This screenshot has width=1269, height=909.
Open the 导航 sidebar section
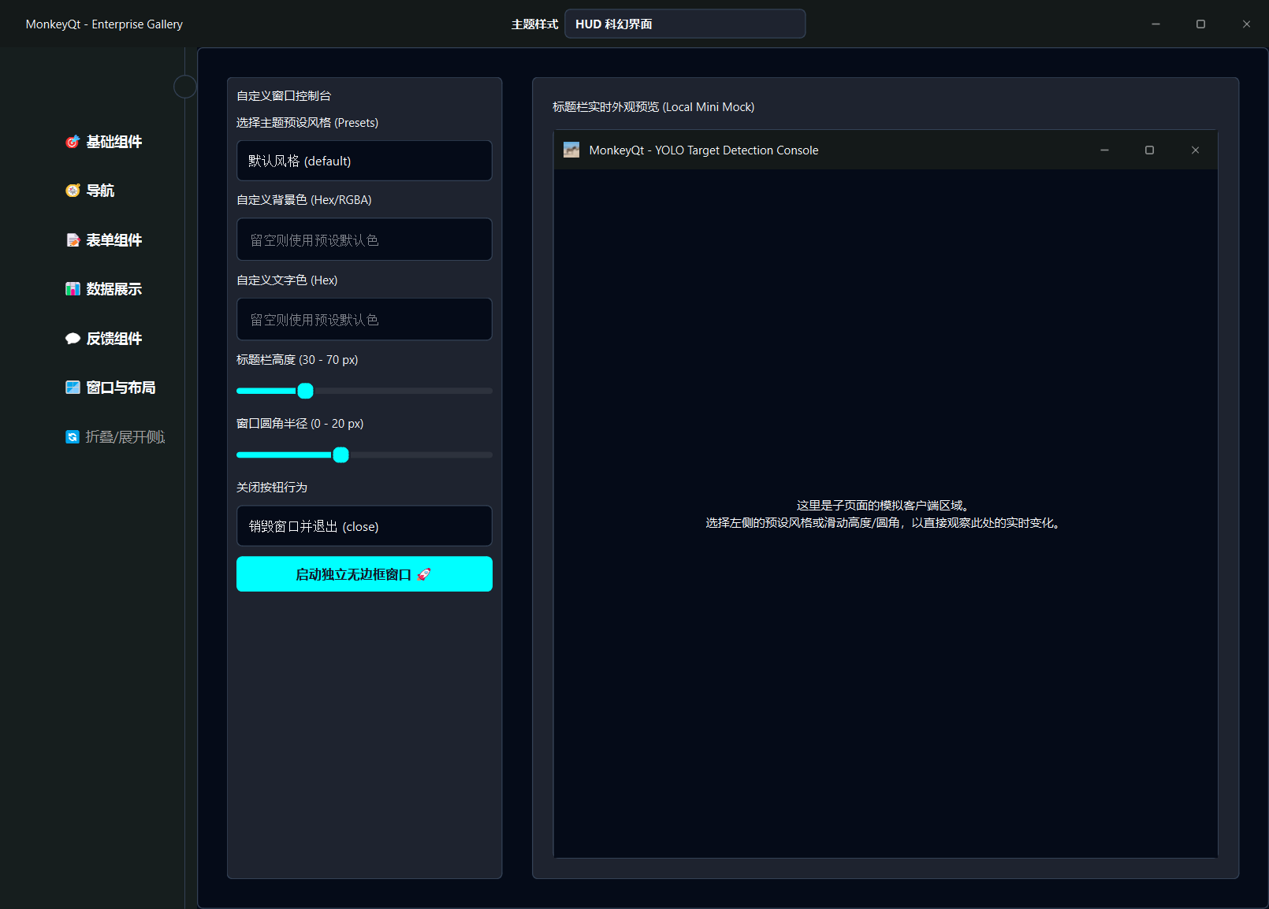90,191
